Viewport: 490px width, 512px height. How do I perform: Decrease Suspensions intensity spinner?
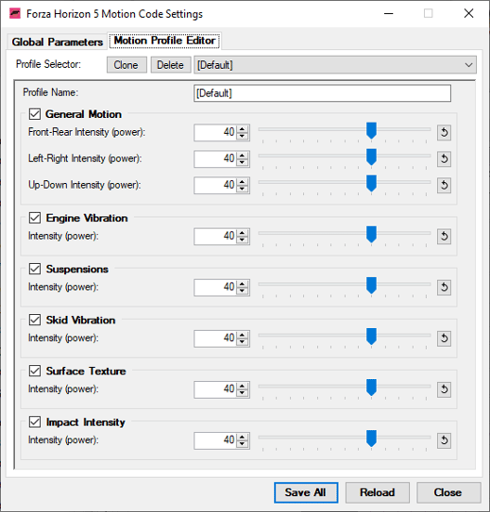tap(242, 291)
